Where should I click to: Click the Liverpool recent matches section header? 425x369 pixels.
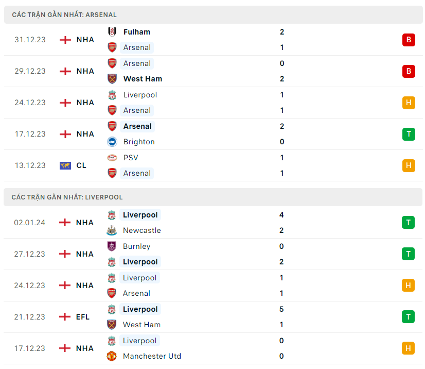click(67, 197)
